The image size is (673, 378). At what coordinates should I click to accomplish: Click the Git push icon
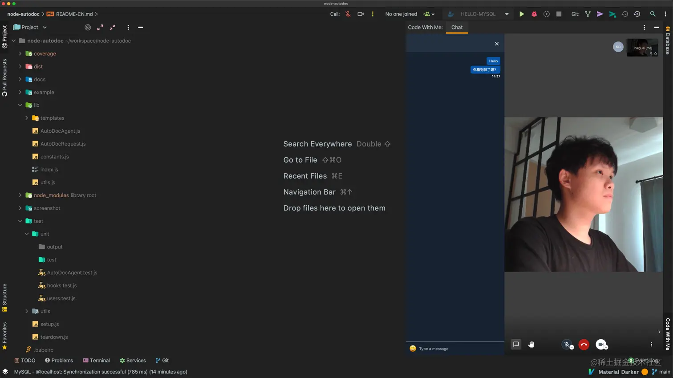click(612, 14)
